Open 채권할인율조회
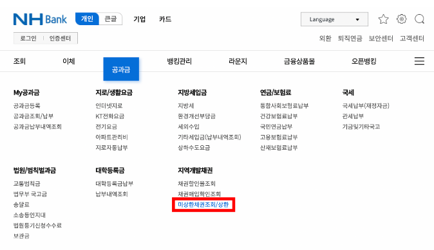Screen dimensions: 434x250 point(196,183)
